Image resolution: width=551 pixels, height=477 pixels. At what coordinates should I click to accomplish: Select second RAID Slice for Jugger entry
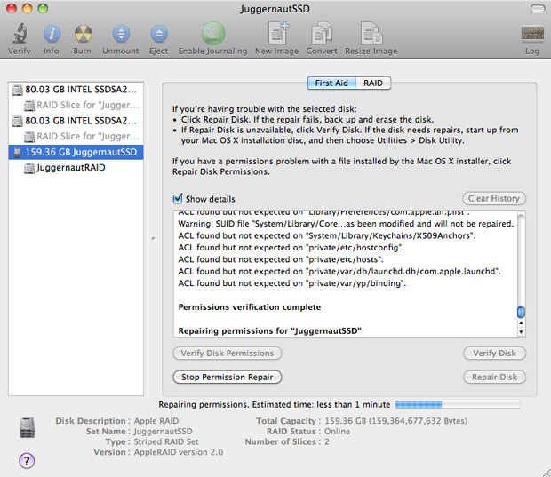(76, 136)
